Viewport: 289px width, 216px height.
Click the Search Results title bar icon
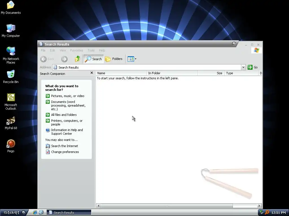[41, 44]
